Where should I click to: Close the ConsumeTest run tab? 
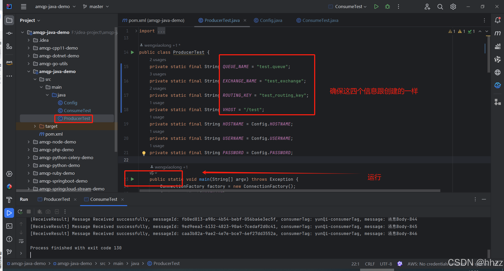tap(122, 200)
